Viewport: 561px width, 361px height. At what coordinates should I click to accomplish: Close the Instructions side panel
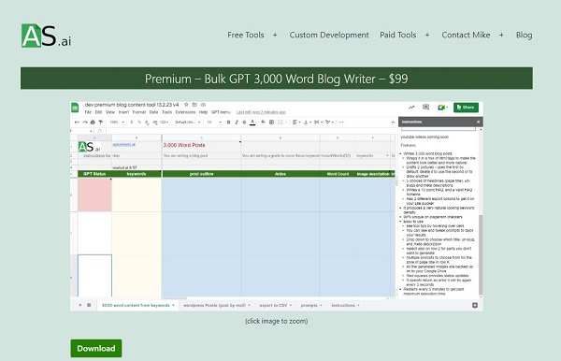(478, 122)
